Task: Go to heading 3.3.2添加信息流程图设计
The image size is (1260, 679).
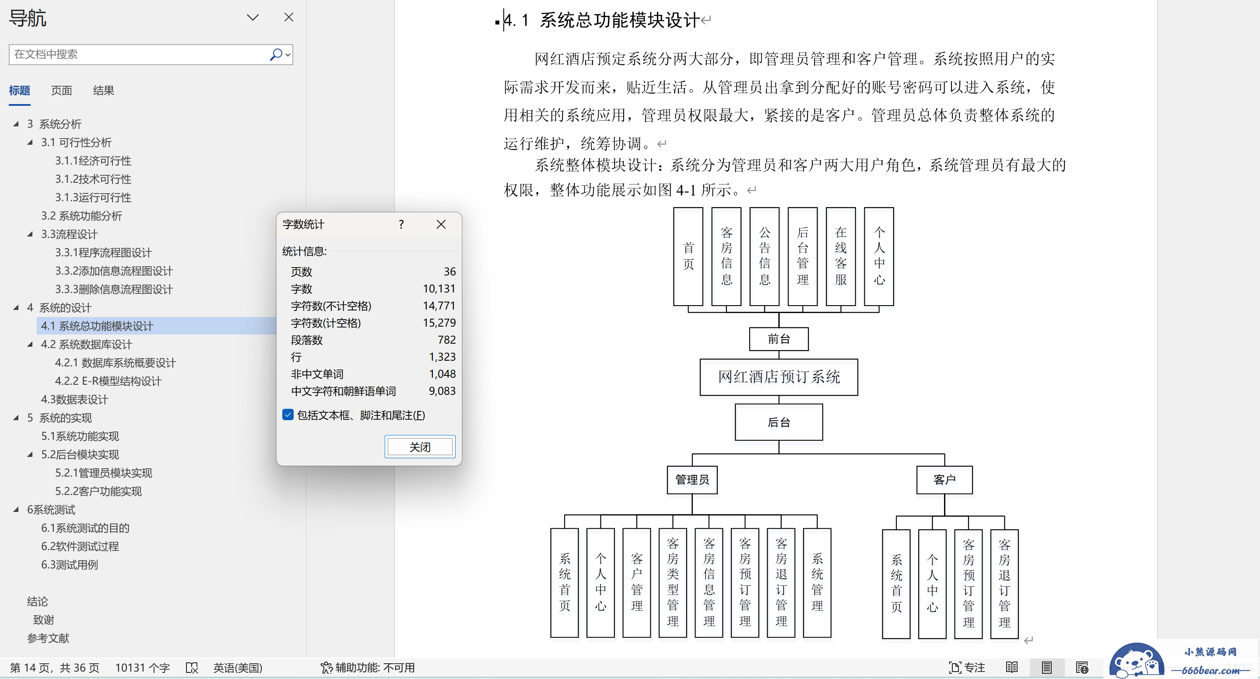Action: pyautogui.click(x=114, y=271)
